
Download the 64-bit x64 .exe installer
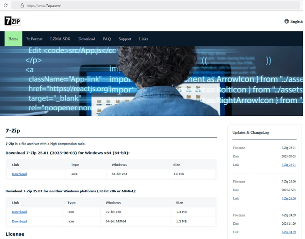[19, 174]
